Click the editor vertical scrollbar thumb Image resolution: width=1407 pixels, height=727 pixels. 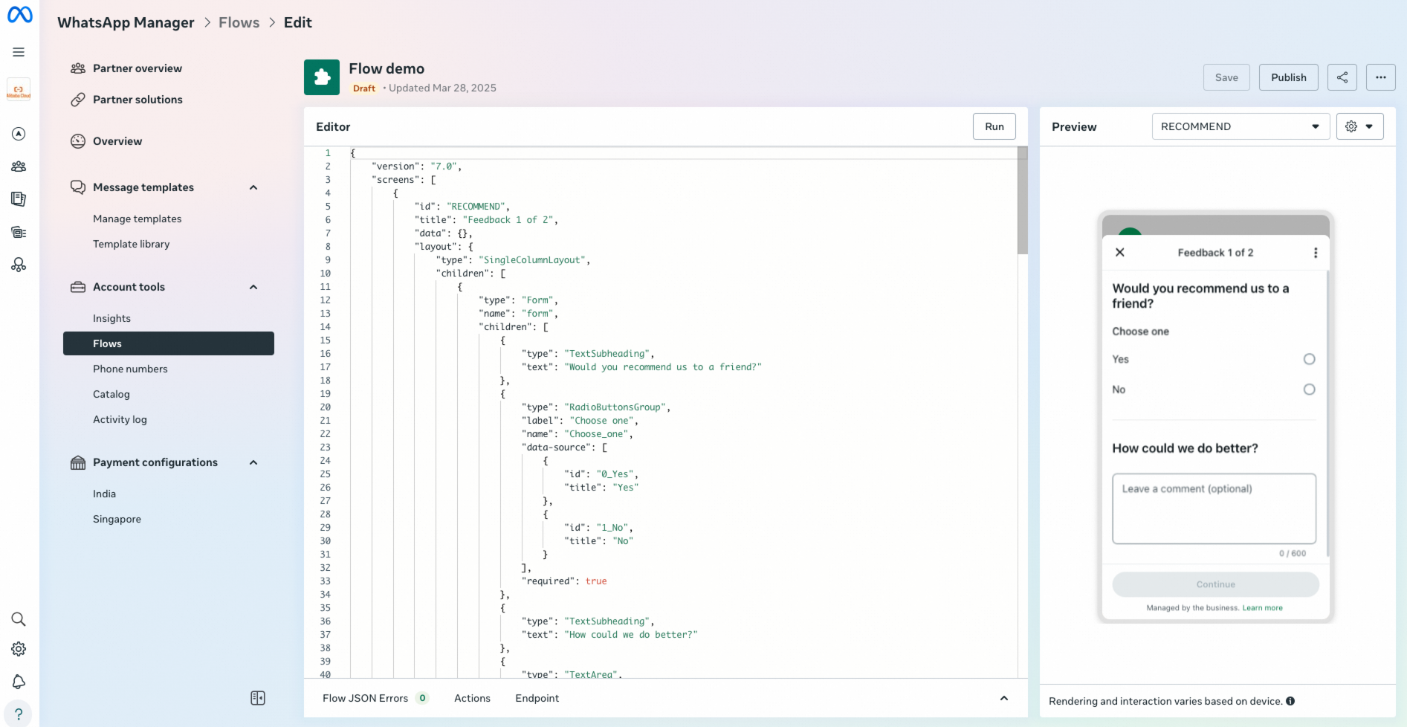coord(1023,201)
